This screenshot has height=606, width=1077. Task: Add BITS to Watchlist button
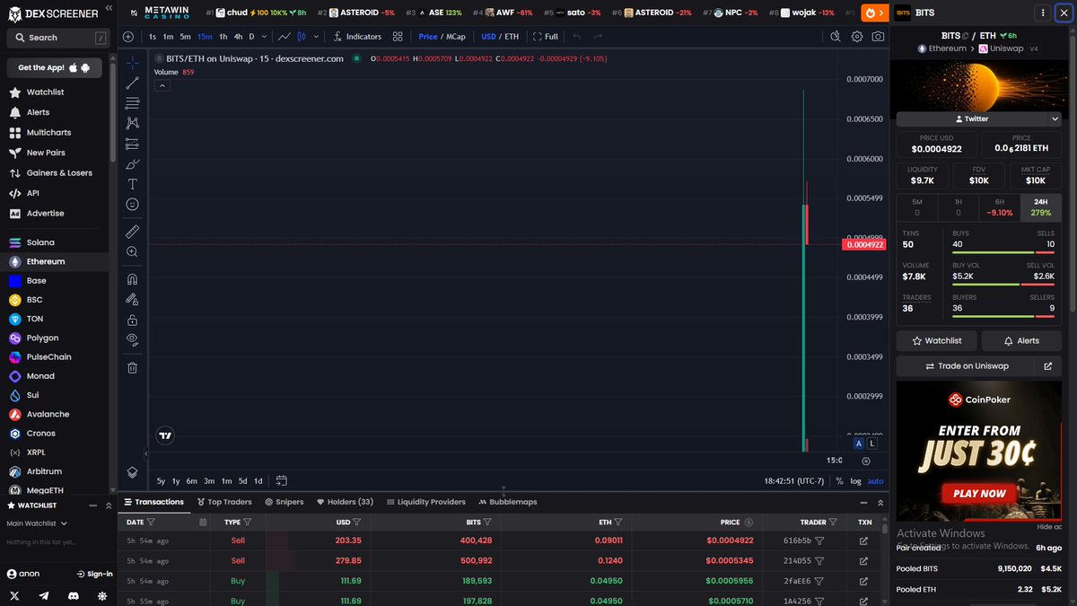[x=936, y=341]
